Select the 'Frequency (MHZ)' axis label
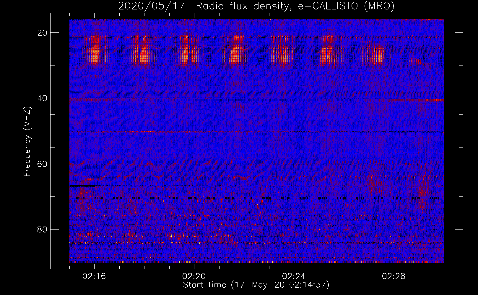 (27, 142)
